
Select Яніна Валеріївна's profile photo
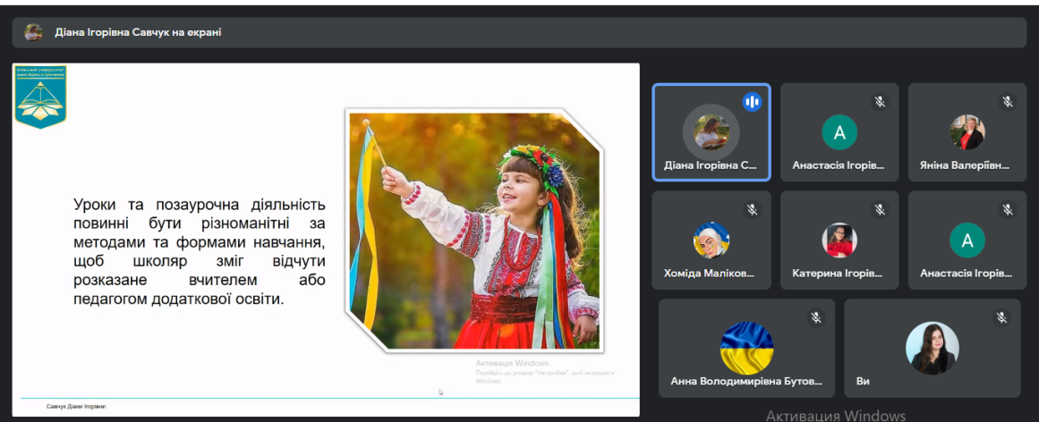click(x=967, y=132)
